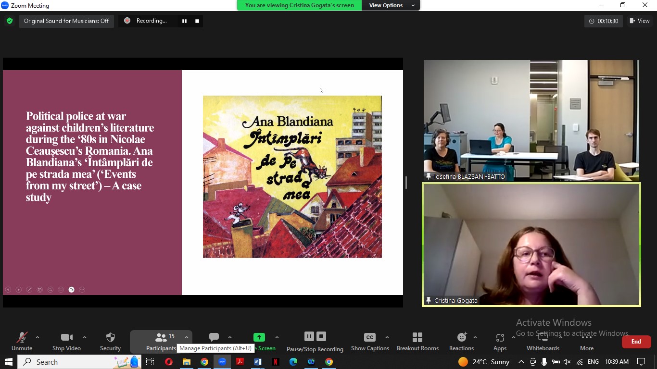Pause recording from the top indicator
657x369 pixels.
coord(184,21)
